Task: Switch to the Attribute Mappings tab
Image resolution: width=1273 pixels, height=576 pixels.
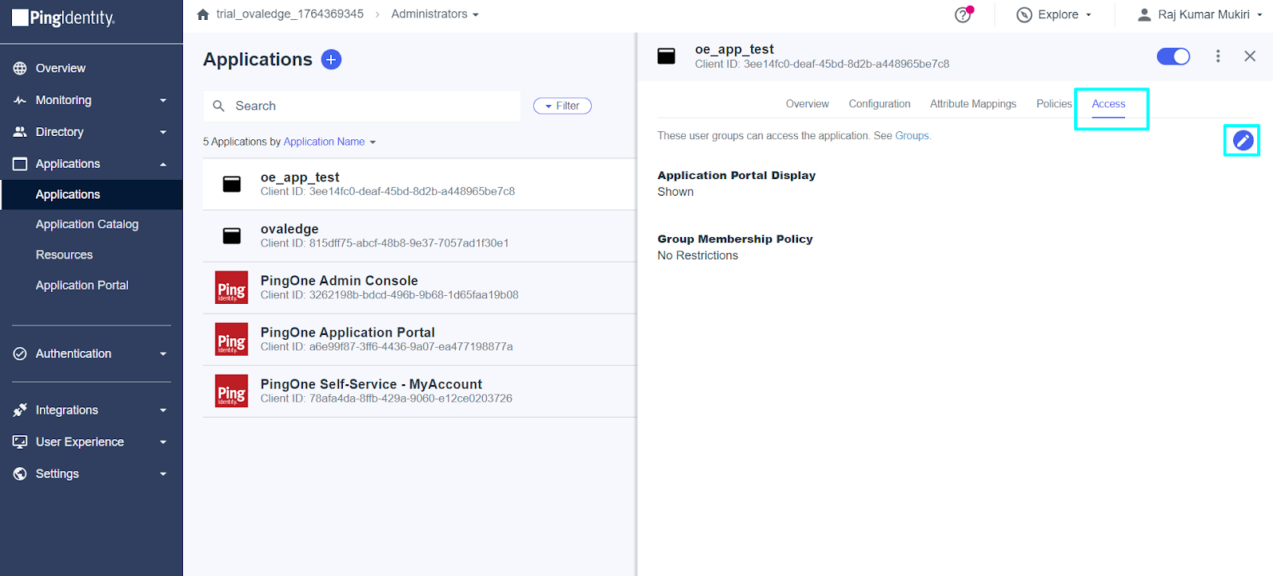Action: point(973,104)
